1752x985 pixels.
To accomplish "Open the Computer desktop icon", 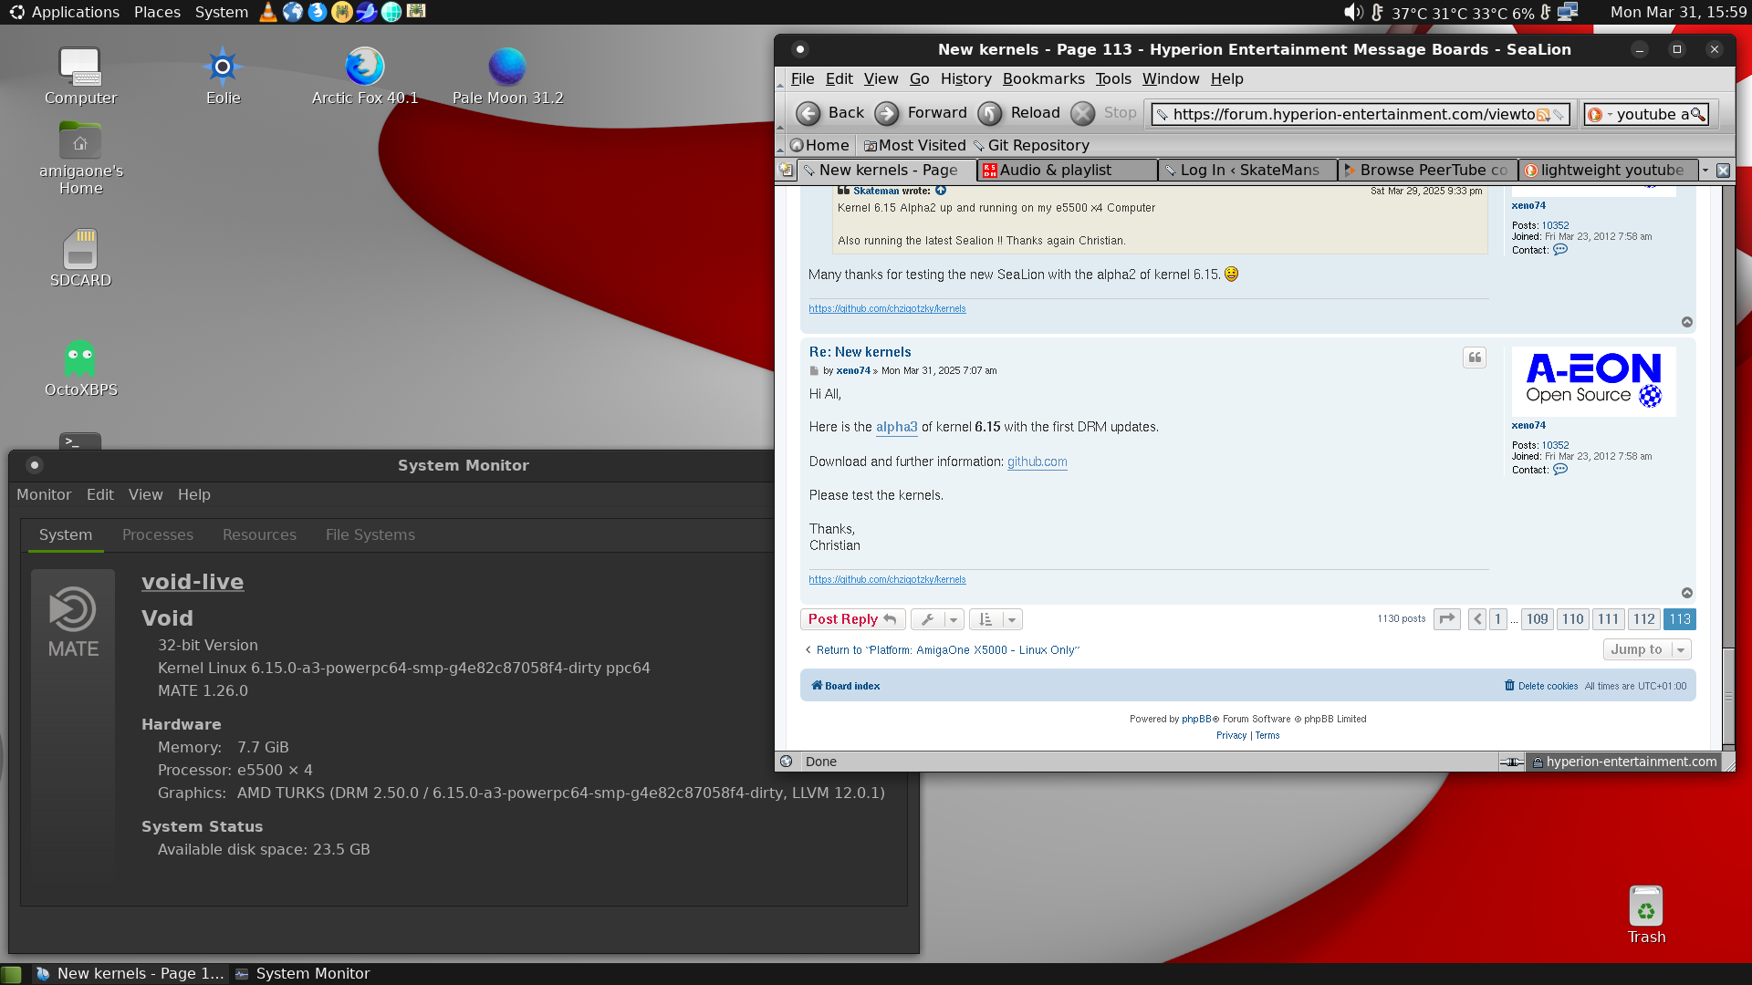I will coord(80,77).
